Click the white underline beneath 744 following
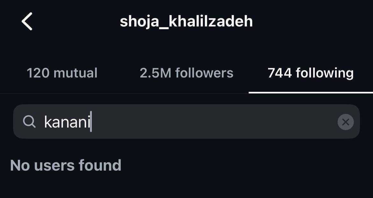 311,92
